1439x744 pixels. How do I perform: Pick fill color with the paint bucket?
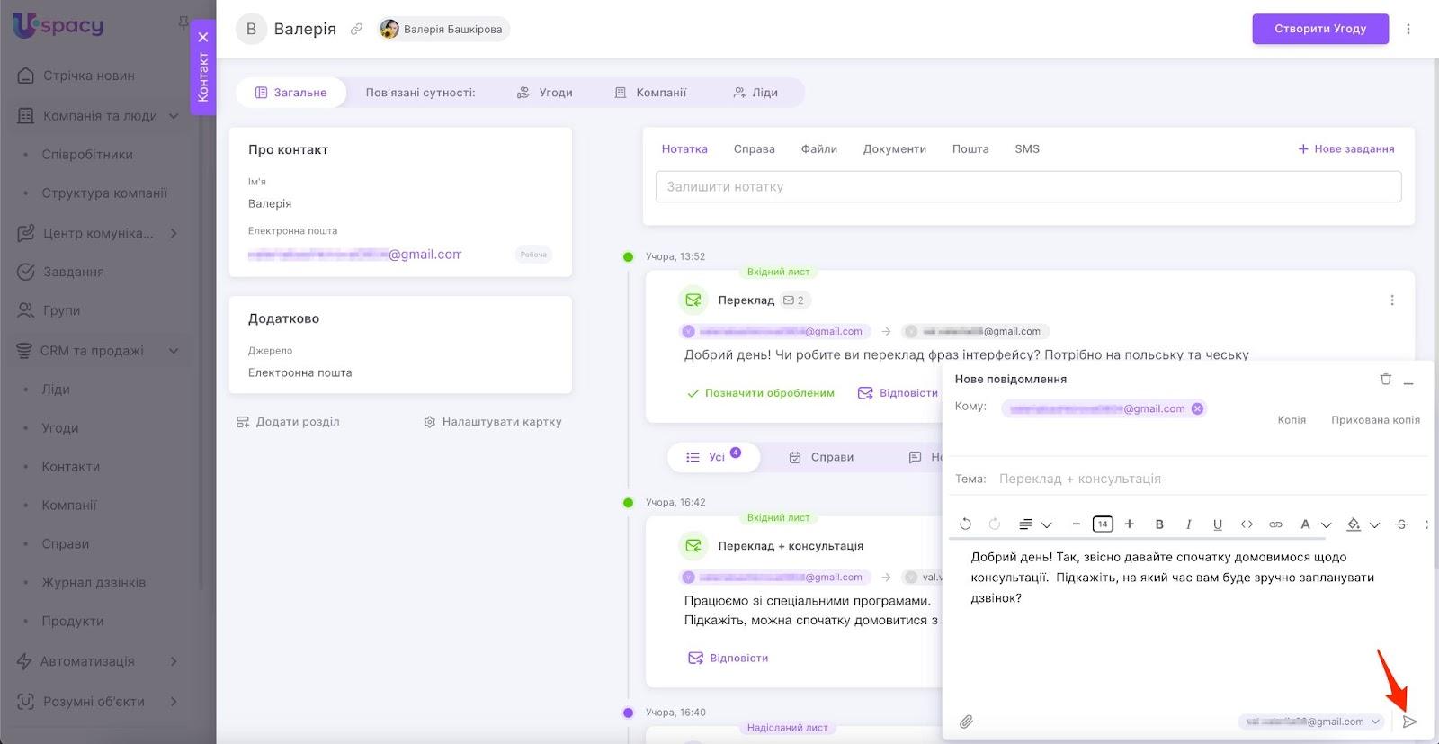click(1354, 524)
